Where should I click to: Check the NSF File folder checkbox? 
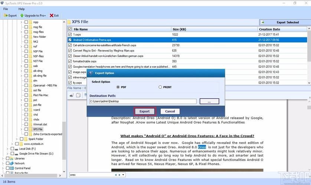point(26,51)
